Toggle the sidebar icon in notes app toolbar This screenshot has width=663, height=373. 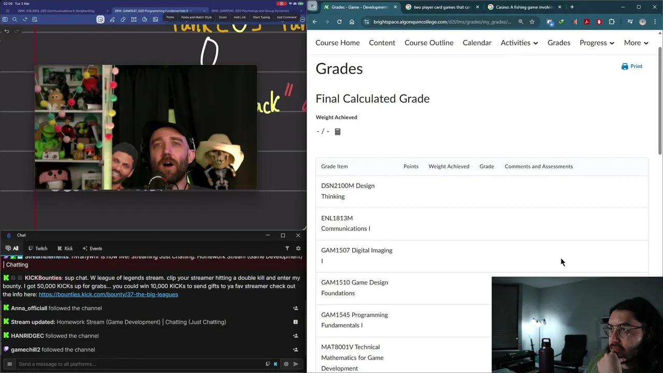coord(5,19)
